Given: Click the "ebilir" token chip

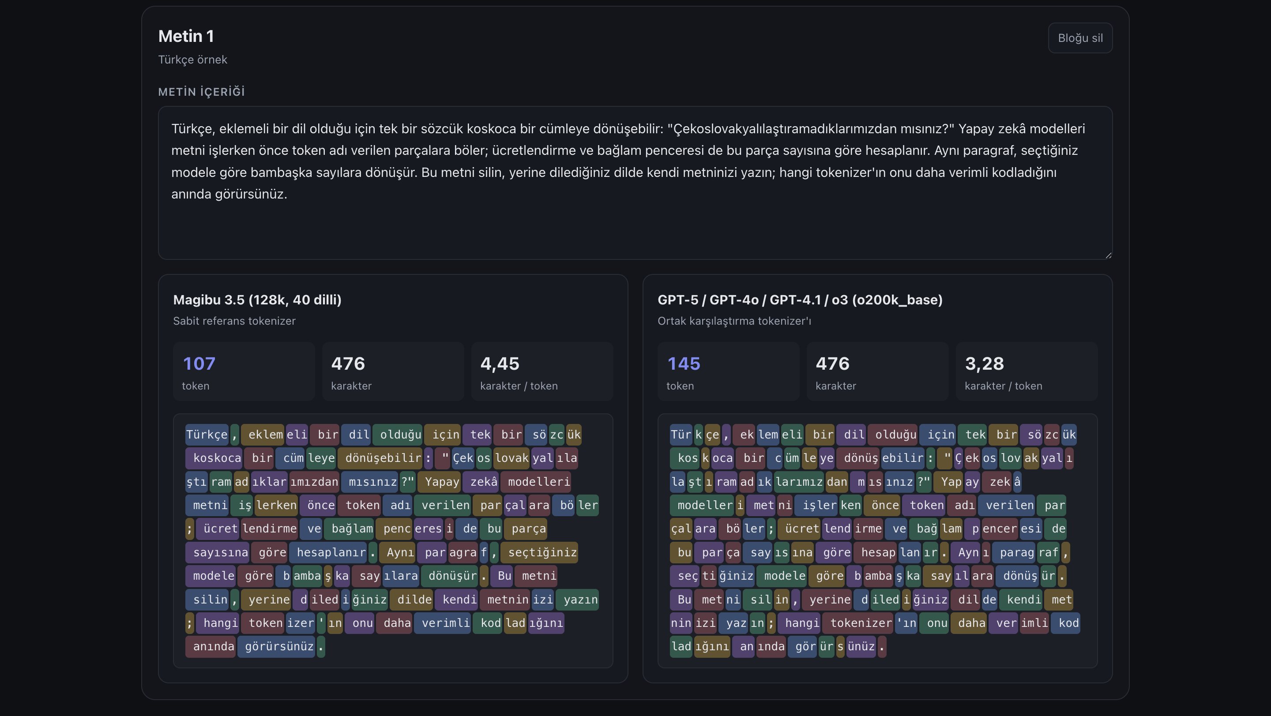Looking at the screenshot, I should (x=903, y=458).
